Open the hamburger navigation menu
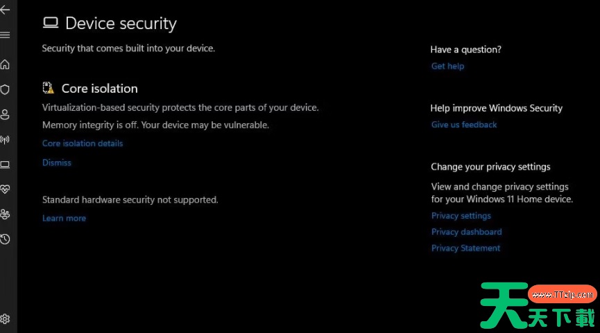Viewport: 600px width, 333px height. point(5,35)
